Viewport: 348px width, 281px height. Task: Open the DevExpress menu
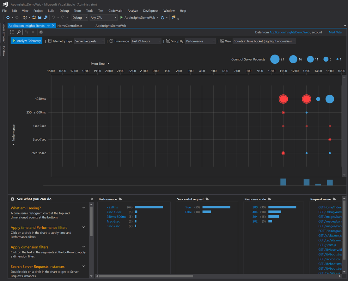point(151,11)
